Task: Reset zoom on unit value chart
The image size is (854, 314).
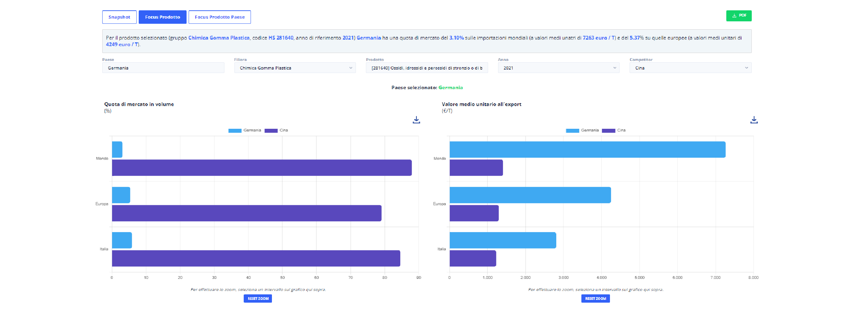Action: pyautogui.click(x=595, y=299)
